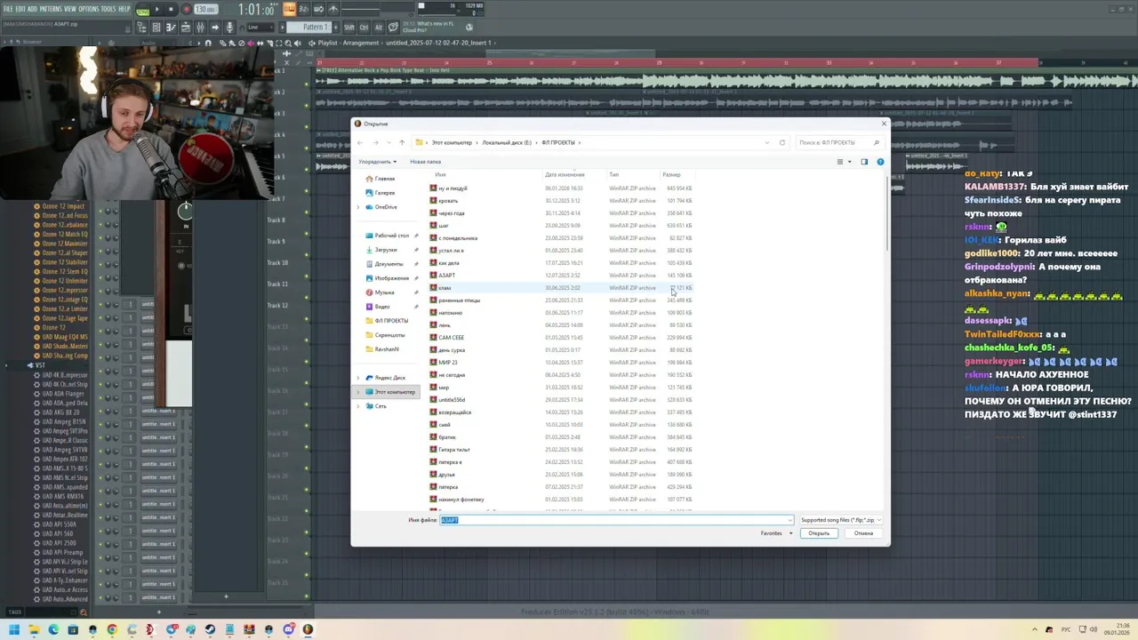Open Windows Start menu
This screenshot has height=640, width=1138.
point(14,630)
